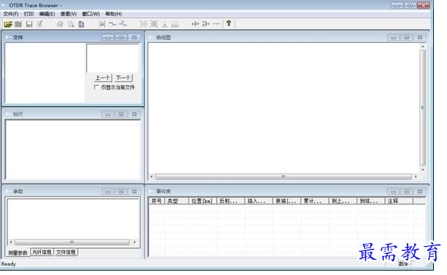447x275 pixels.
Task: Select the step-down trace shape icon
Action: 112,24
